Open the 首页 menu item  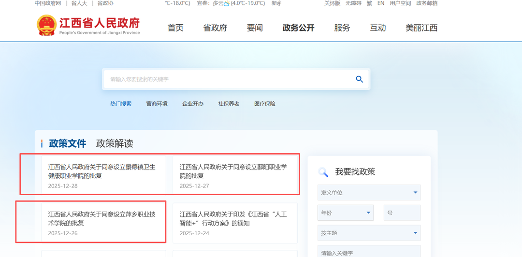click(175, 28)
